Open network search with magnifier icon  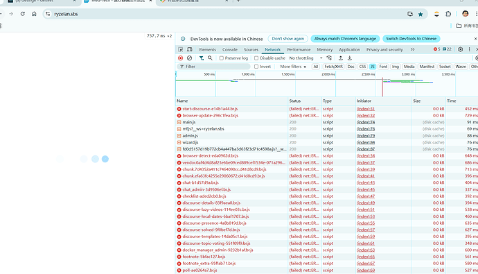(210, 58)
